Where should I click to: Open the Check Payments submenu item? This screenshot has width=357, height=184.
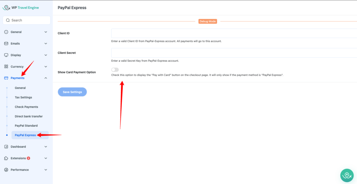[26, 107]
